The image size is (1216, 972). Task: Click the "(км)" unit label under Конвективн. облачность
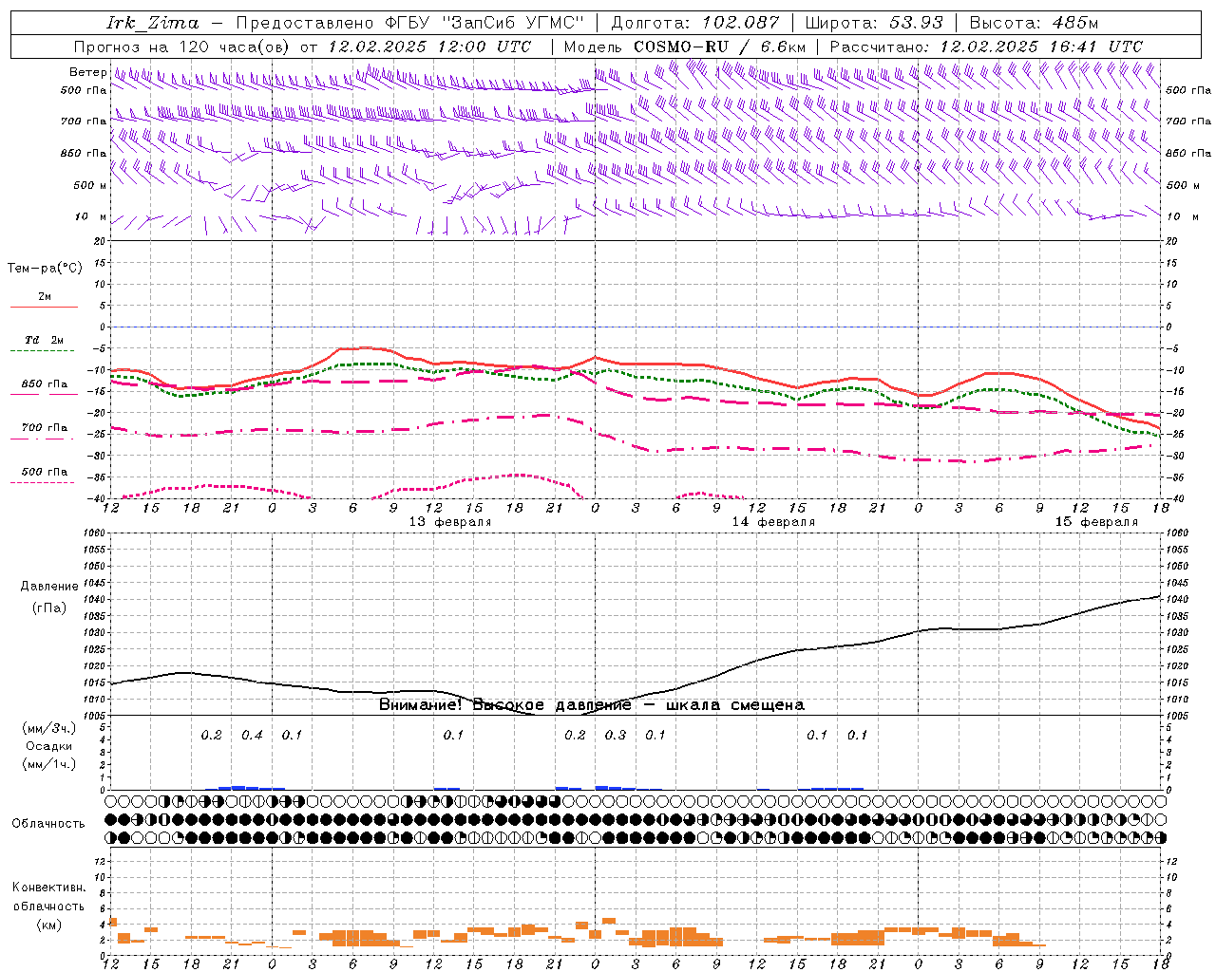tap(48, 925)
